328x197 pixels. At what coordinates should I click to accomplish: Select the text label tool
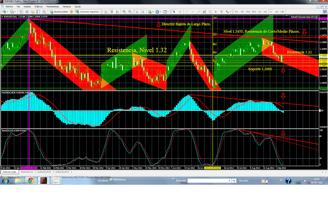(221, 12)
